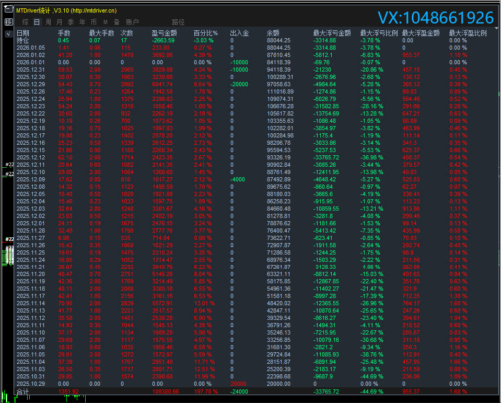Click the 日期 date column header

click(x=23, y=33)
